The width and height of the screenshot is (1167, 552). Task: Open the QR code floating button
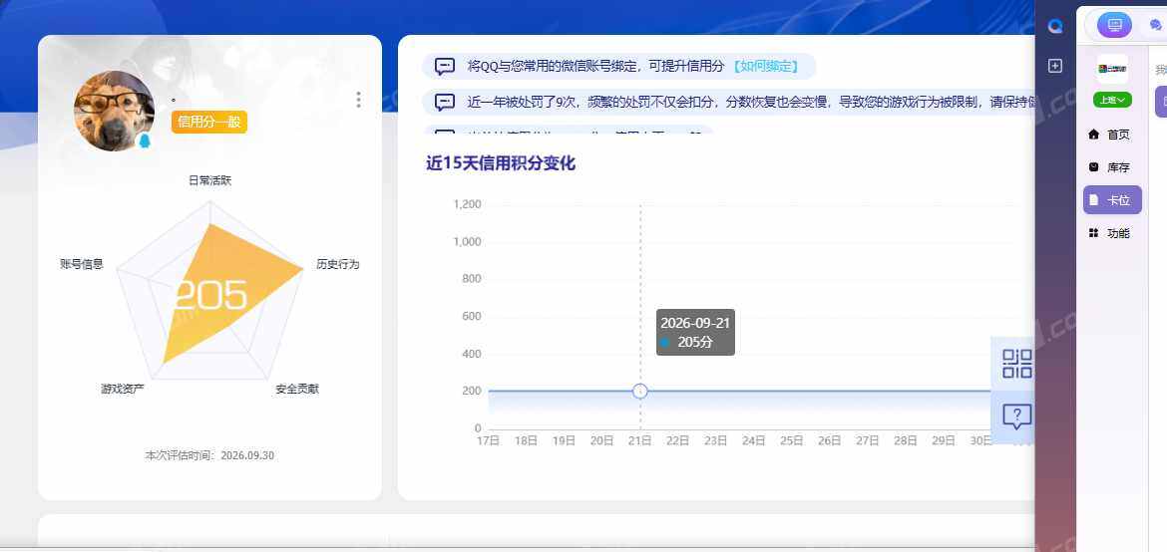(1016, 363)
